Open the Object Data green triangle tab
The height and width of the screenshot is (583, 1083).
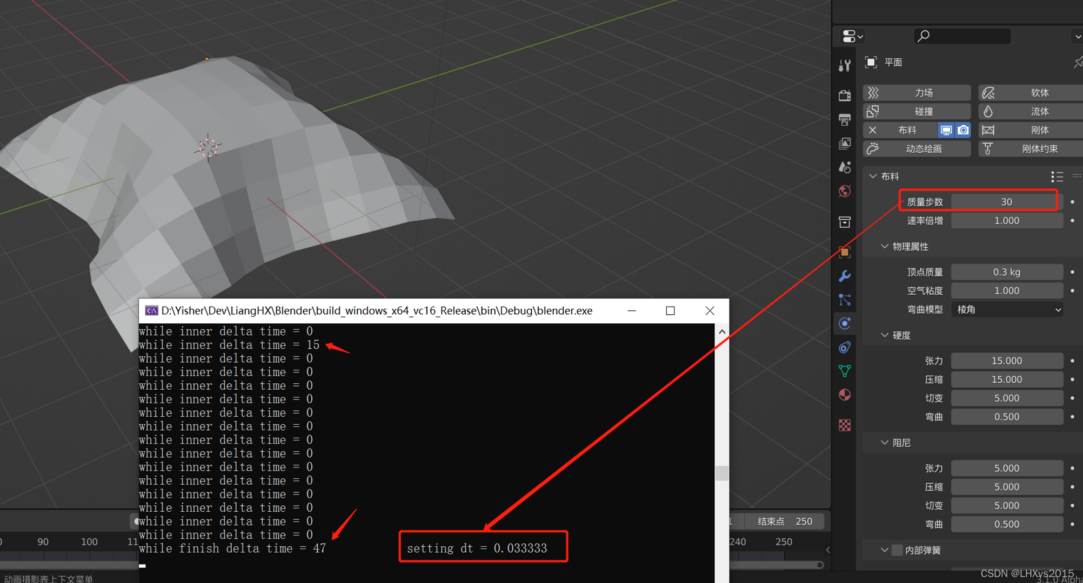845,371
